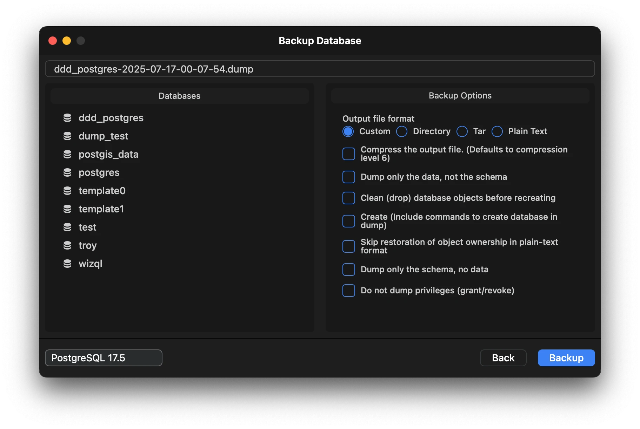The height and width of the screenshot is (429, 640).
Task: Enable Do not dump privileges option
Action: 348,291
